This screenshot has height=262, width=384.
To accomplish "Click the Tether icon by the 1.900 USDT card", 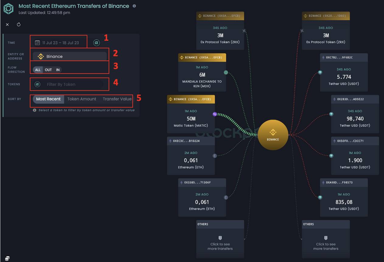I will [x=331, y=156].
